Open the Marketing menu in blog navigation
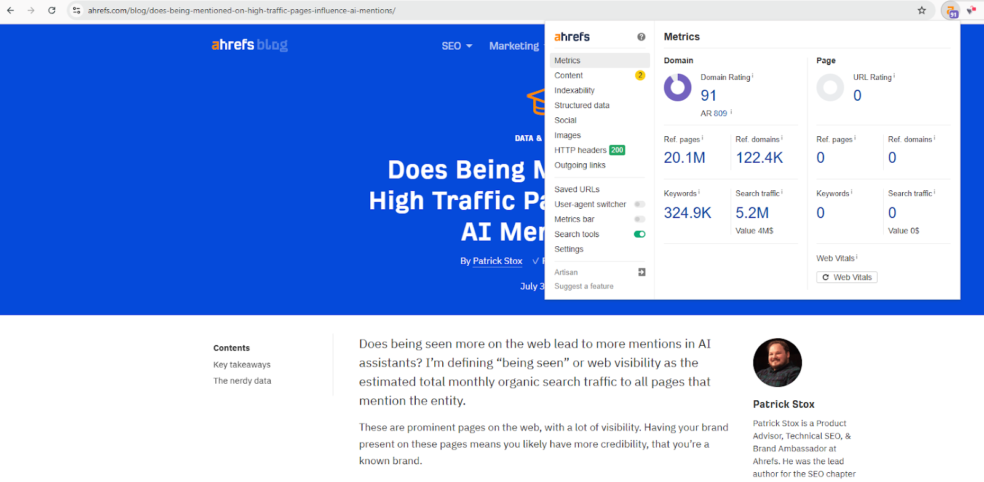Screen dimensions: 984x482 point(514,46)
